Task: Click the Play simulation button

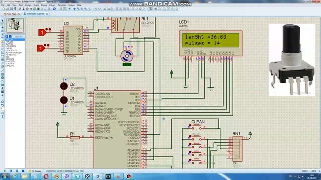Action: (x=5, y=171)
